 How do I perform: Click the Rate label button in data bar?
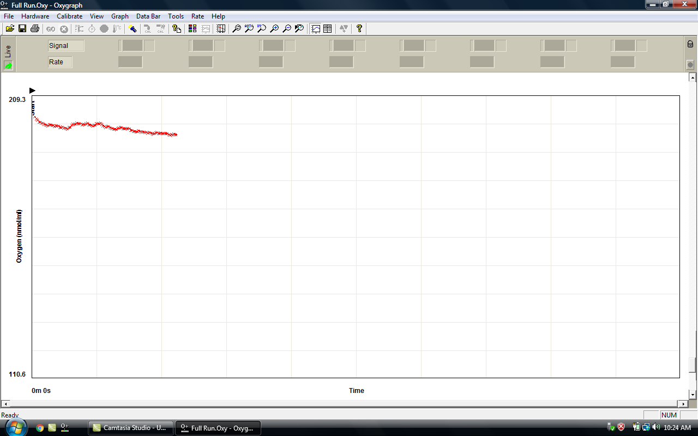(x=60, y=62)
